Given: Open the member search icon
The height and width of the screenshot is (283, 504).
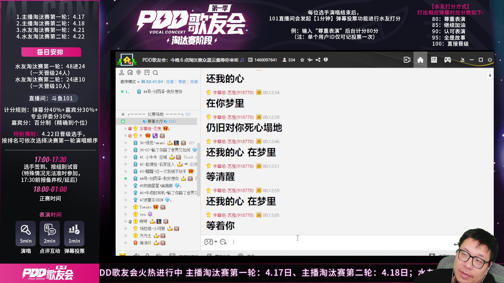Looking at the screenshot, I should point(156,73).
